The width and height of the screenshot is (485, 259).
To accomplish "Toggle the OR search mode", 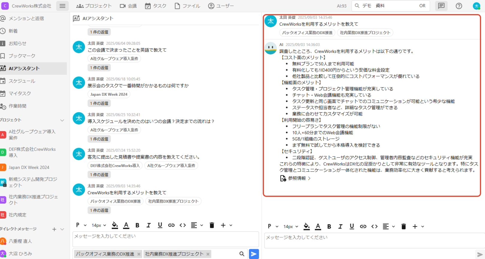I will tap(422, 6).
